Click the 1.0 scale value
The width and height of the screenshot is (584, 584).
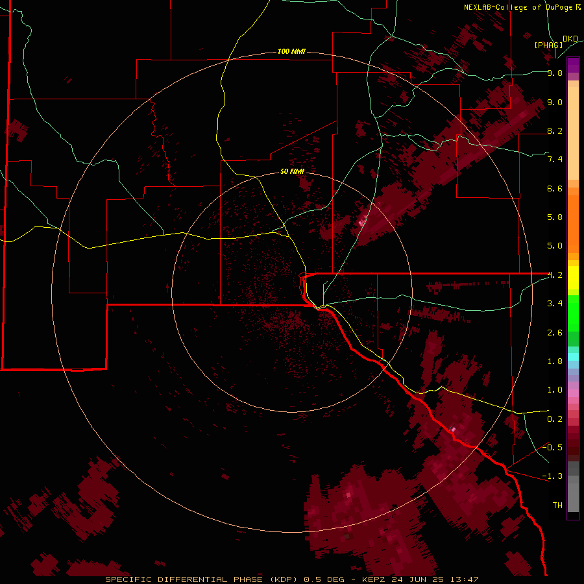coord(555,390)
